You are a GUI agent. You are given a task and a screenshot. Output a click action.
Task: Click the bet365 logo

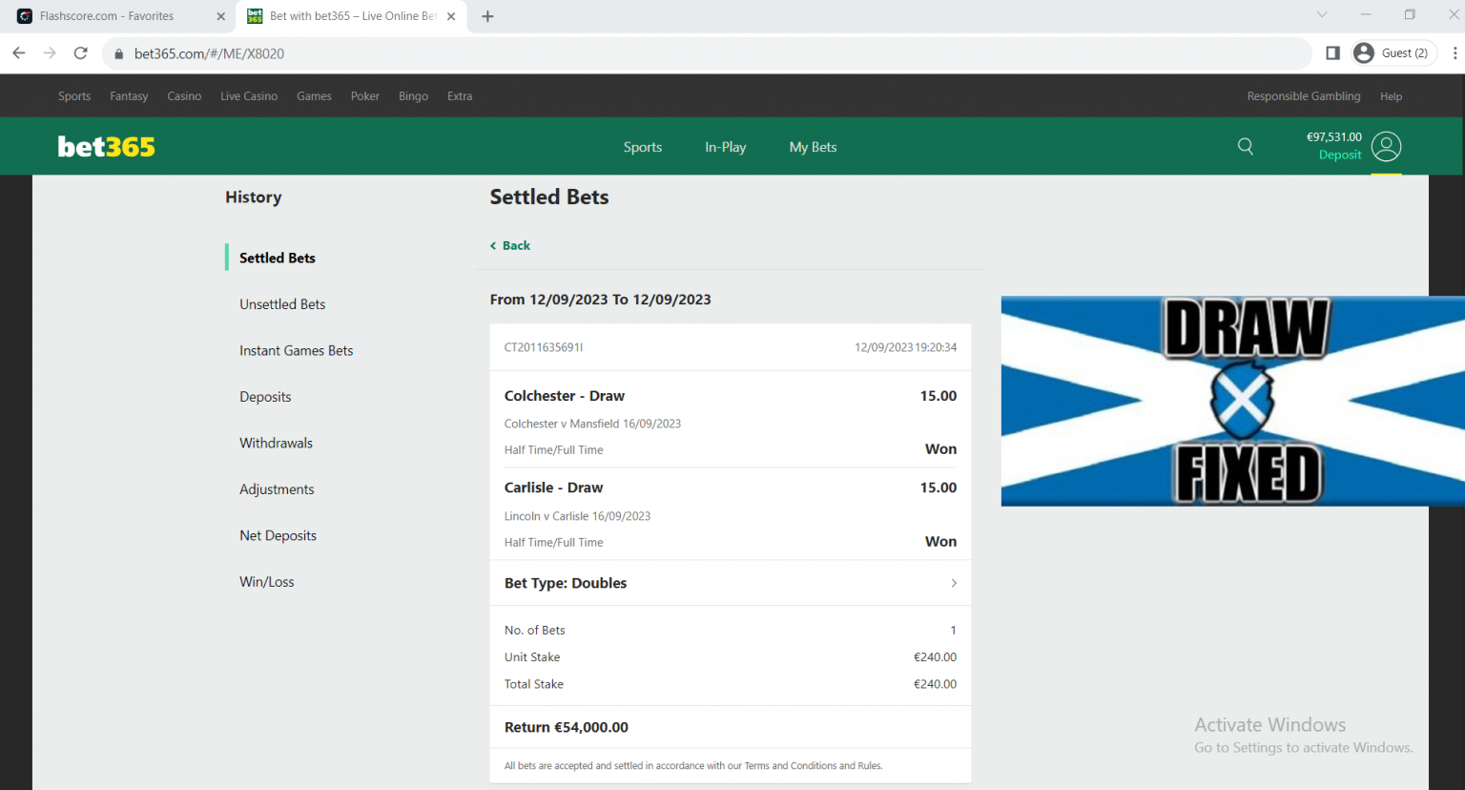pyautogui.click(x=106, y=147)
